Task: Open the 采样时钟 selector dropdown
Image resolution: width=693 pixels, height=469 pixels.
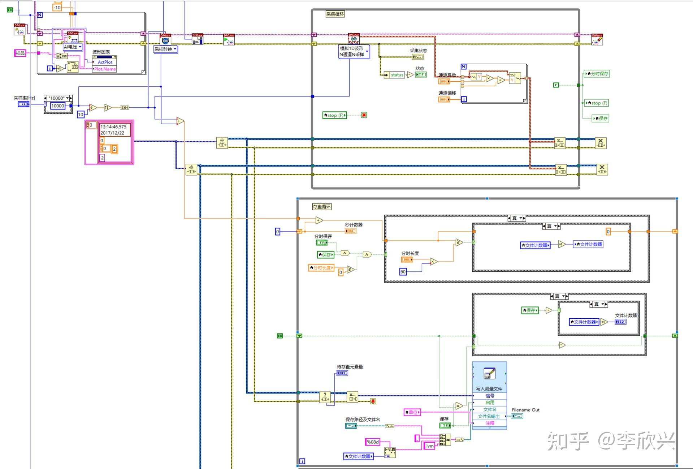Action: (166, 50)
